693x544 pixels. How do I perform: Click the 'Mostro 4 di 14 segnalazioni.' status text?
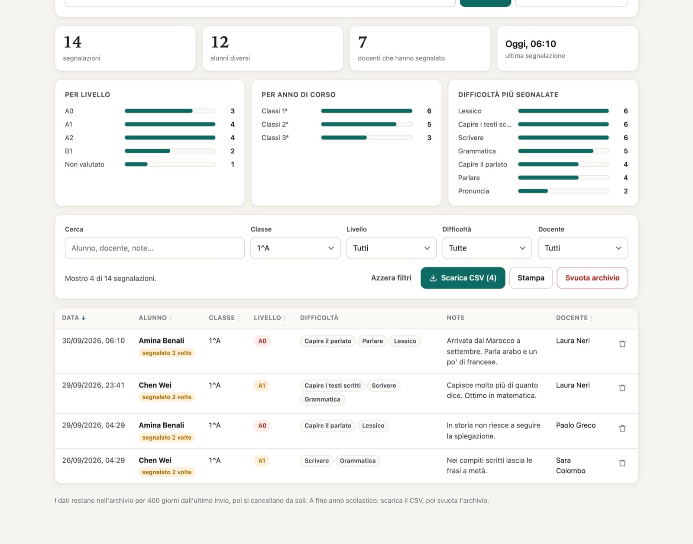pos(110,278)
